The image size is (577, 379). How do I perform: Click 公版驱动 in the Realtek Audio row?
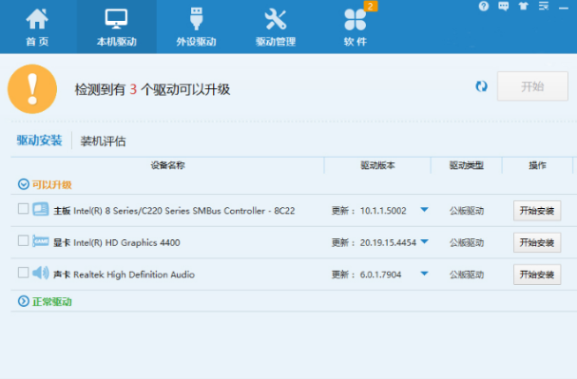tap(467, 275)
